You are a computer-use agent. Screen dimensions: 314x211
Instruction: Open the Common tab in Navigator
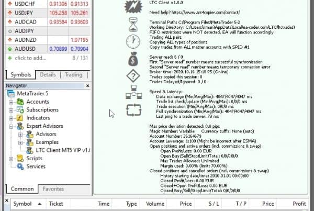click(x=22, y=189)
